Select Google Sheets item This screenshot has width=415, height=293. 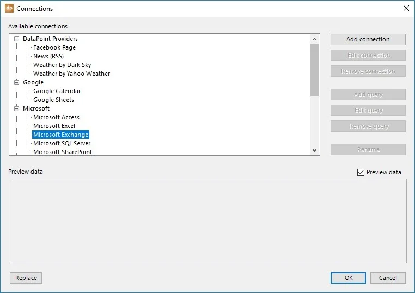[x=53, y=100]
